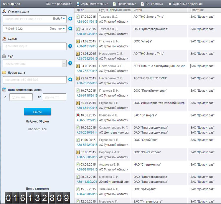Enable Судебные поручения checkbox
The image size is (221, 204).
[170, 4]
